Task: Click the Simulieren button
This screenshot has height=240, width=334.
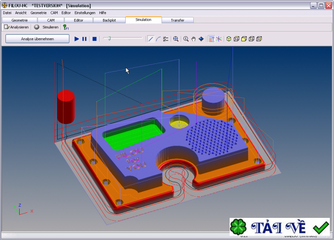Action: pyautogui.click(x=46, y=27)
